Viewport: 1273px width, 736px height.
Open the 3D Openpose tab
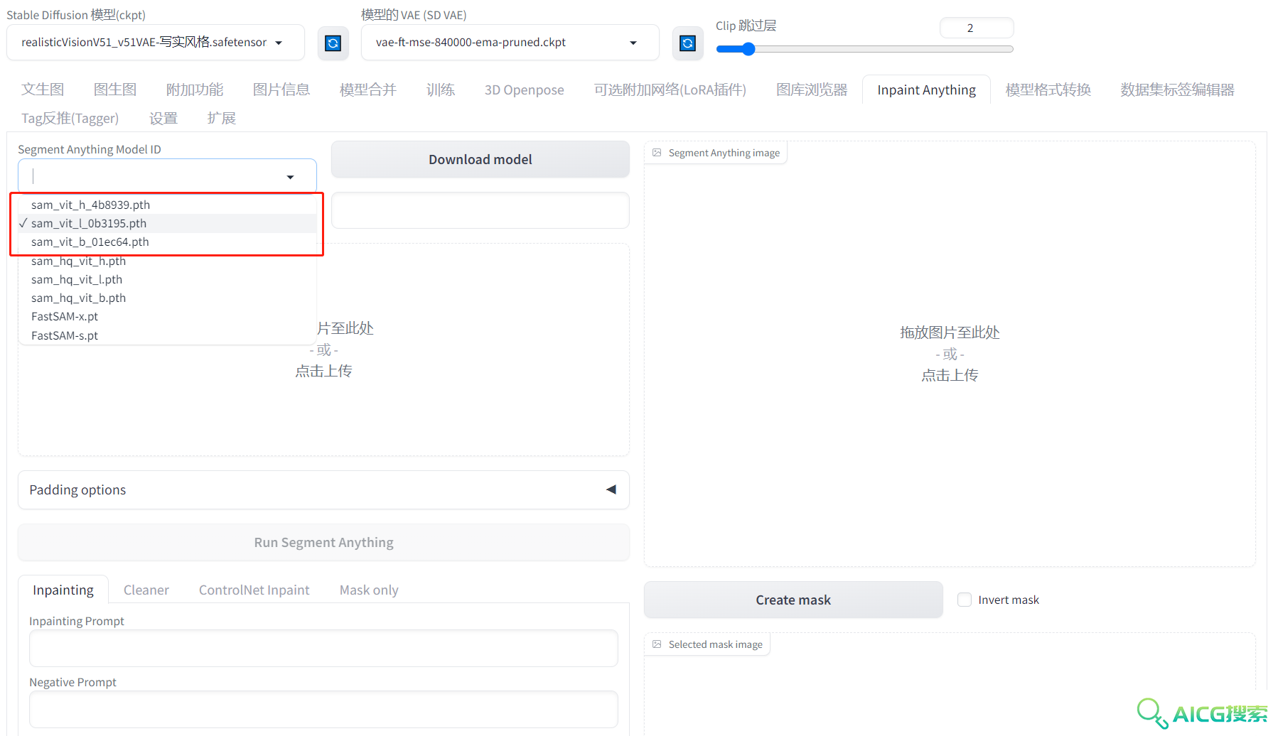[x=525, y=90]
